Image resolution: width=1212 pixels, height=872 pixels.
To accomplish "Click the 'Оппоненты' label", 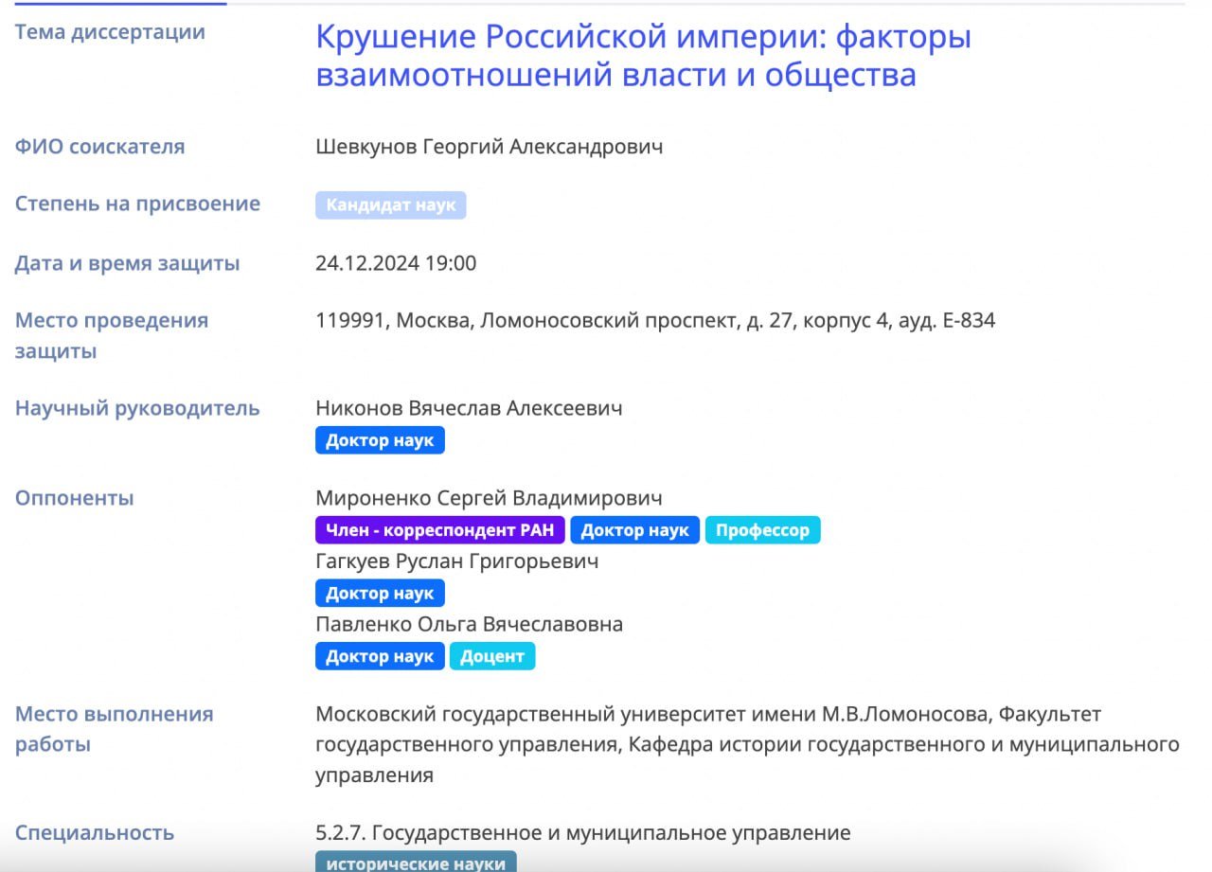I will coord(74,498).
